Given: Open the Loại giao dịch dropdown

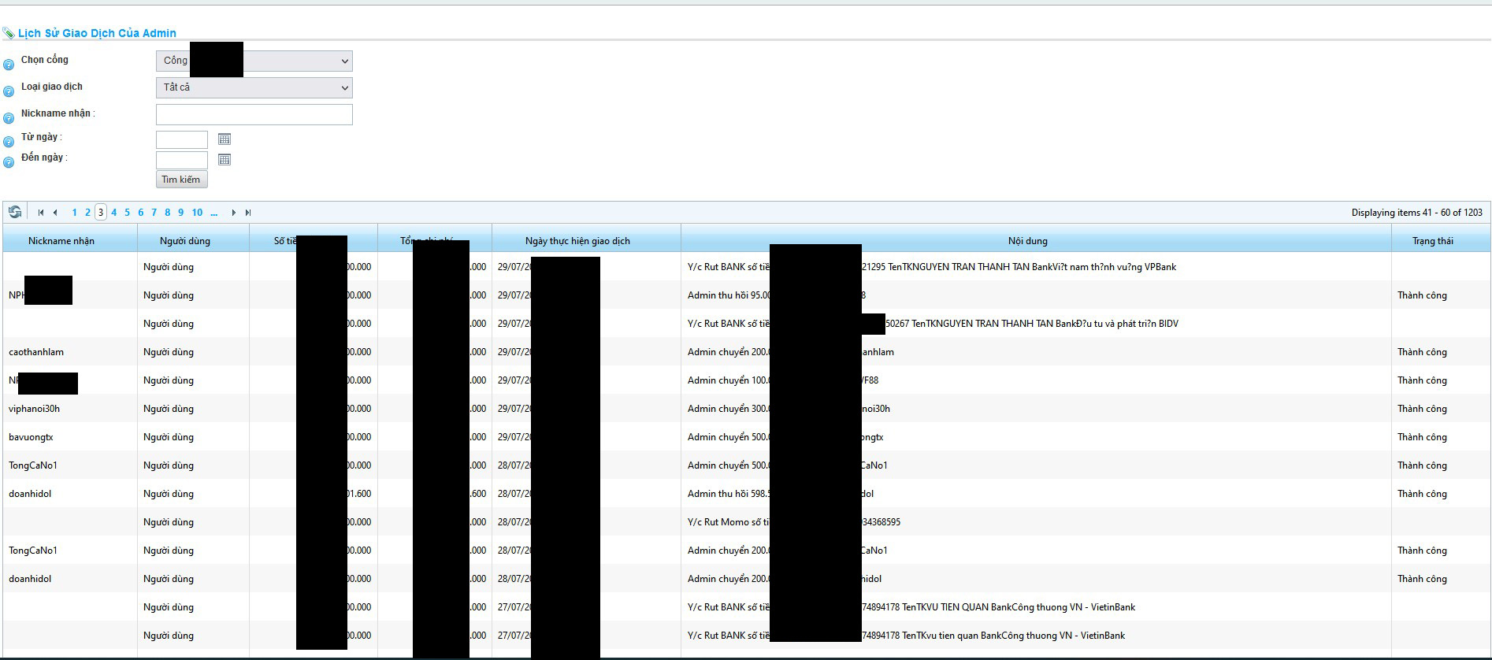Looking at the screenshot, I should click(254, 87).
